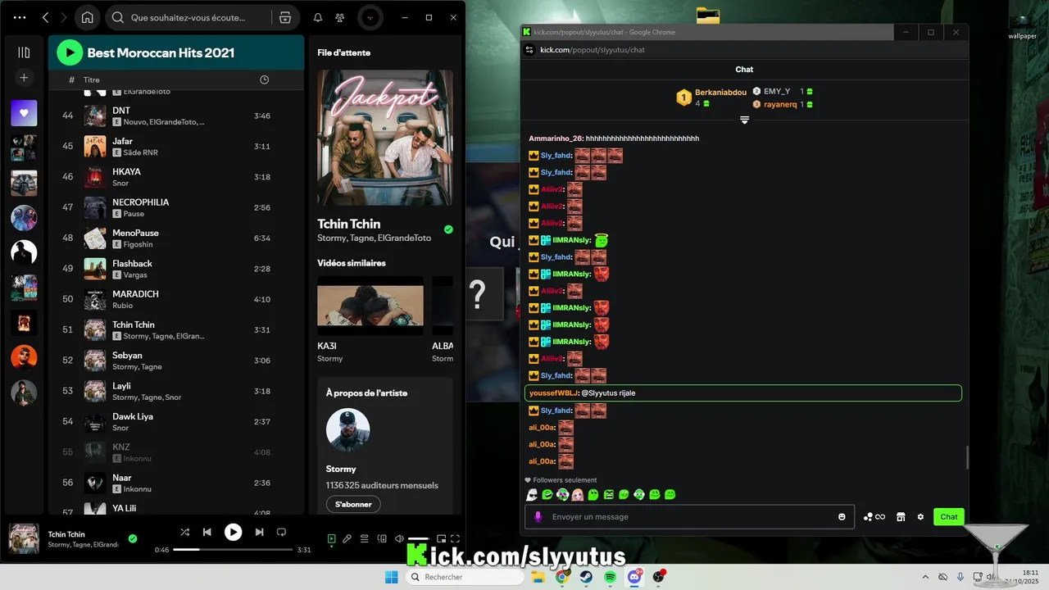Seek within the song progress bar
Viewport: 1049px width, 590px height.
[234, 550]
